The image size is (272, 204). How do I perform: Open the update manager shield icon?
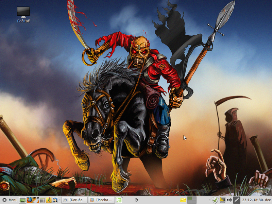(215, 200)
